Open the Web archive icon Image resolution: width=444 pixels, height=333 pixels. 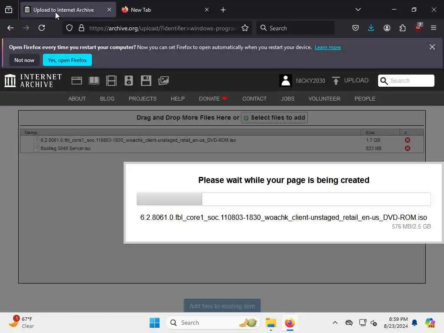point(77,81)
